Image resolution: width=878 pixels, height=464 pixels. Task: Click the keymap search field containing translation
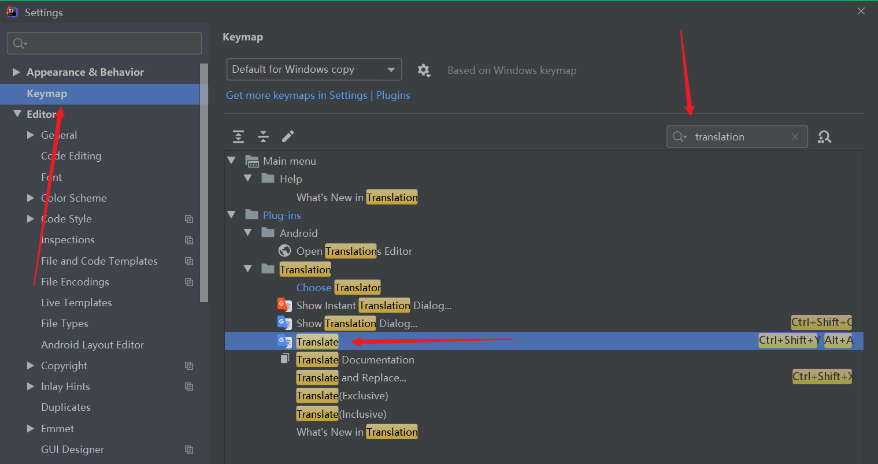pyautogui.click(x=737, y=137)
